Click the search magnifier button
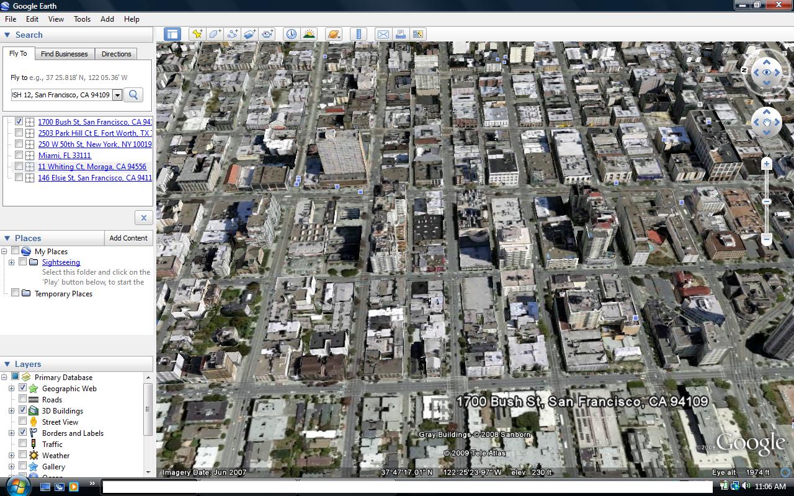This screenshot has height=496, width=794. tap(133, 95)
